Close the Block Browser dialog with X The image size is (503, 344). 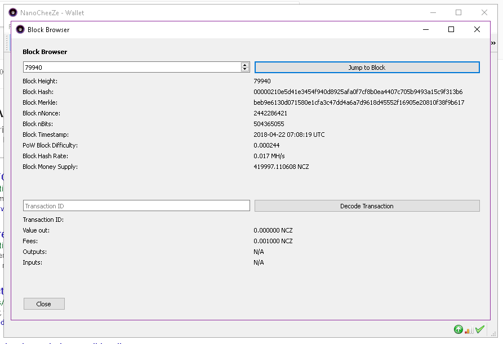pyautogui.click(x=477, y=29)
